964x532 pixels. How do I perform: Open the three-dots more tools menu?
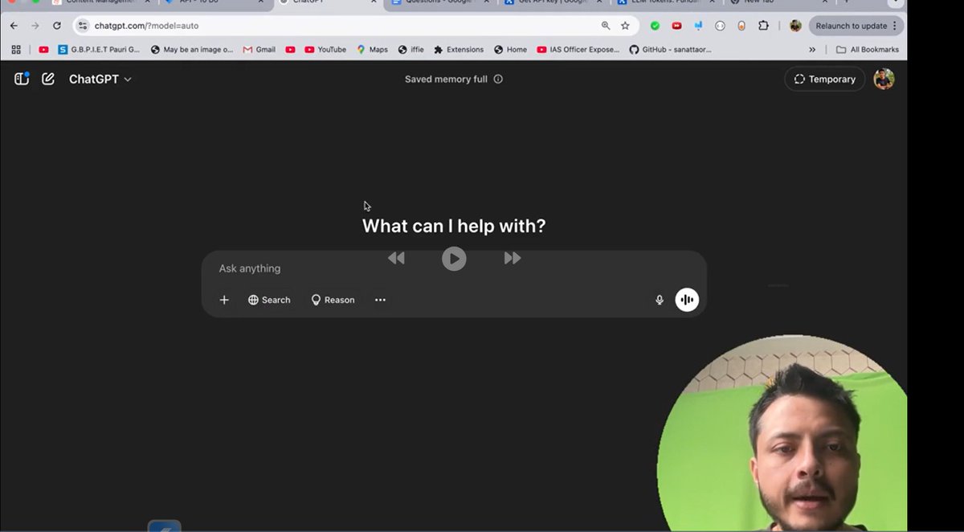(380, 300)
